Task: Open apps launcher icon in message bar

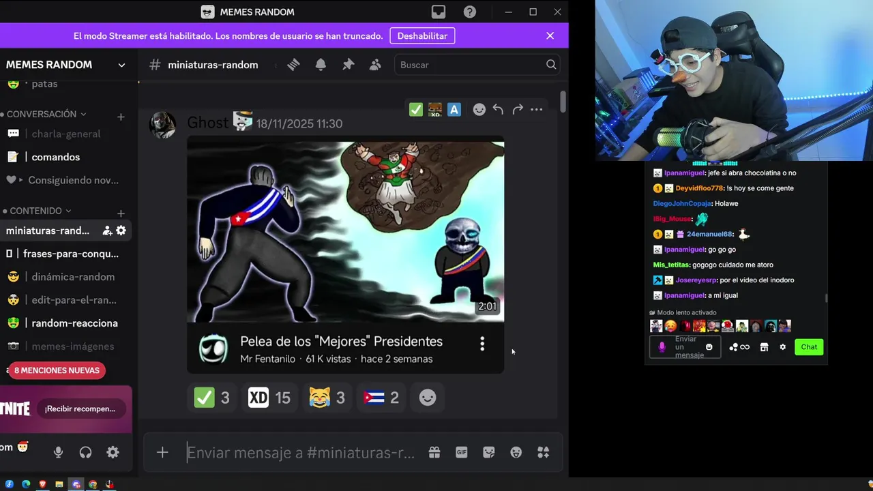Action: [x=544, y=452]
